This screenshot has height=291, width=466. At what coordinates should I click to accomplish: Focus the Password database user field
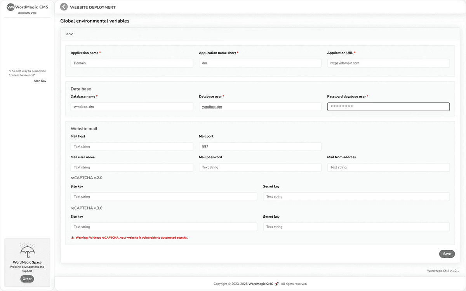[x=388, y=107]
